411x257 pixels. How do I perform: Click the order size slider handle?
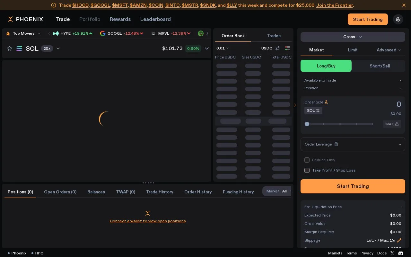[307, 124]
